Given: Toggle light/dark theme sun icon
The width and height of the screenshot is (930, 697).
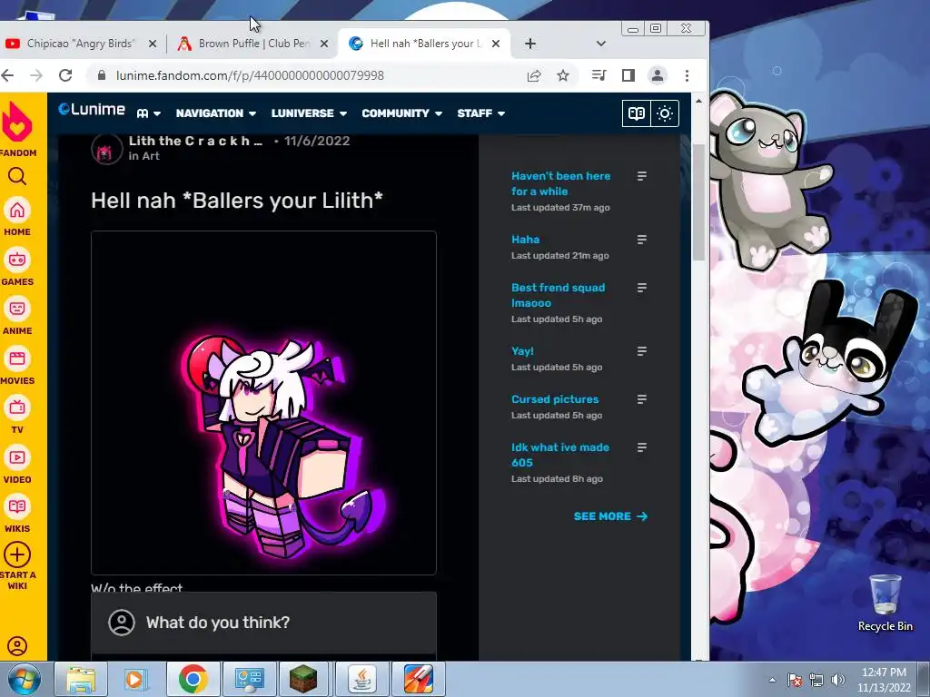Looking at the screenshot, I should 665,113.
